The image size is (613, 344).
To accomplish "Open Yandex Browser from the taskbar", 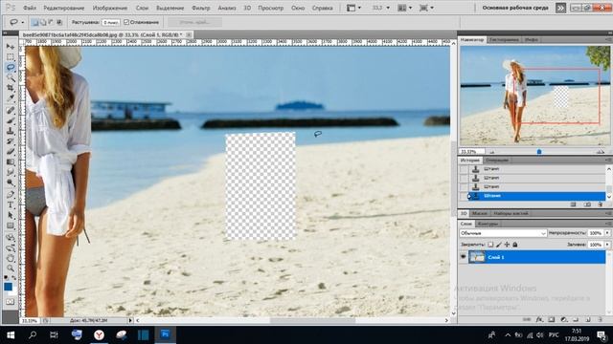I will pos(100,334).
